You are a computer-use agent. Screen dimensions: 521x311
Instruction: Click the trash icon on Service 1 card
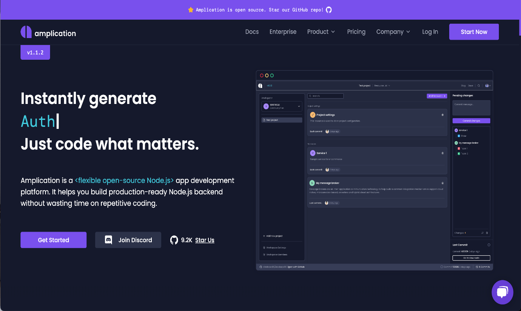[442, 153]
